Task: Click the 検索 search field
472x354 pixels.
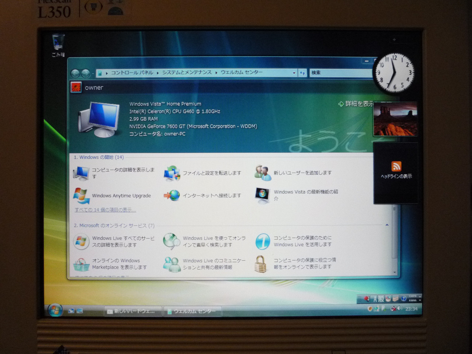Action: click(x=341, y=73)
